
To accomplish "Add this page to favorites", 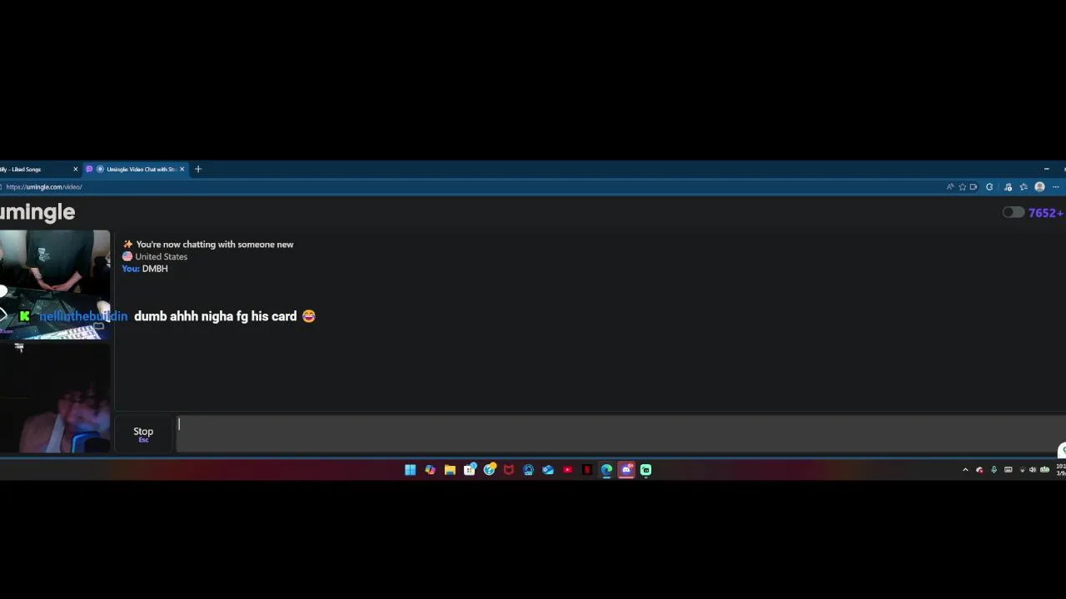I will 962,187.
